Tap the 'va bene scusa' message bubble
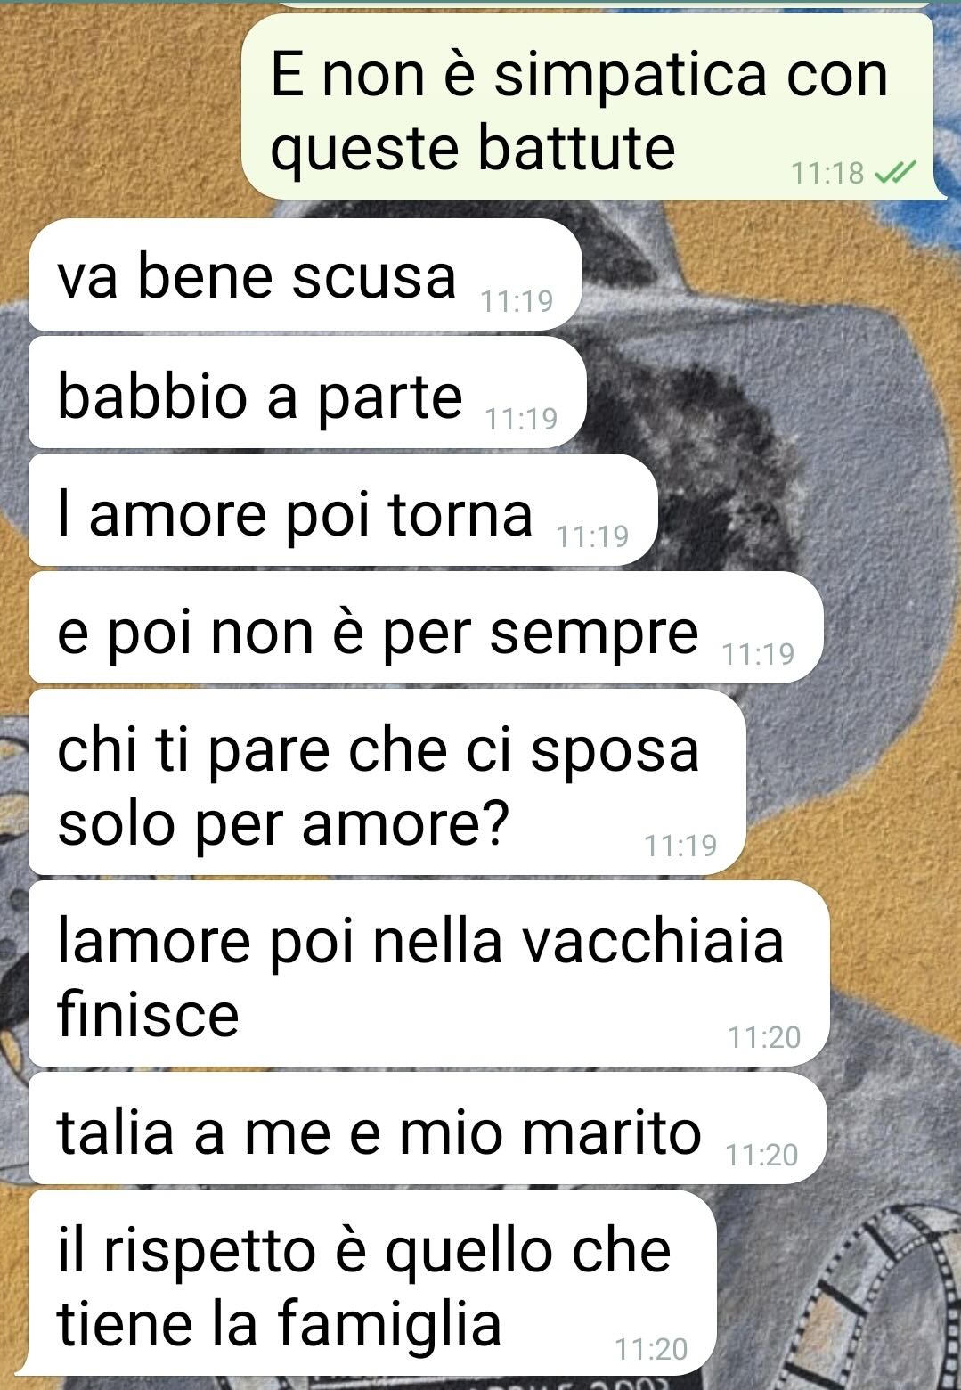 [305, 275]
